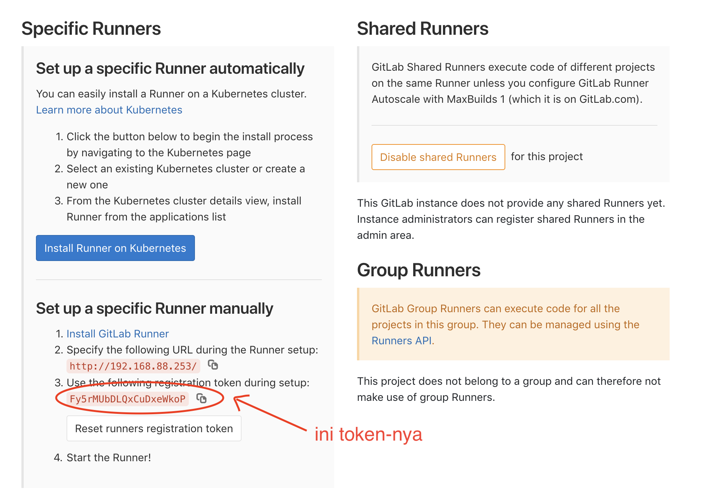This screenshot has width=701, height=496.
Task: Select the http://192.168.88.253/ URL text
Action: [133, 366]
